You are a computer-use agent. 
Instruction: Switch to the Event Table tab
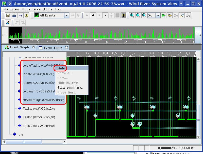53,48
